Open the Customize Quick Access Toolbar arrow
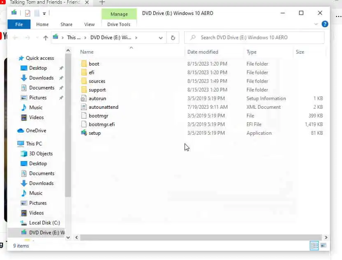Screen dimensions: 342x260 pos(44,14)
